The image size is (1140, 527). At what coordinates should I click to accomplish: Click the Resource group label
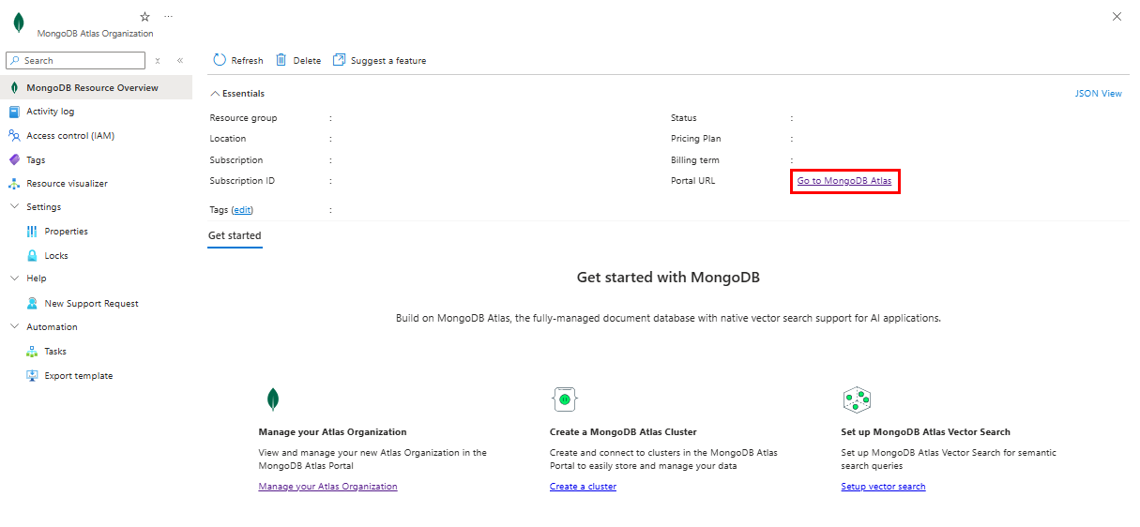243,118
